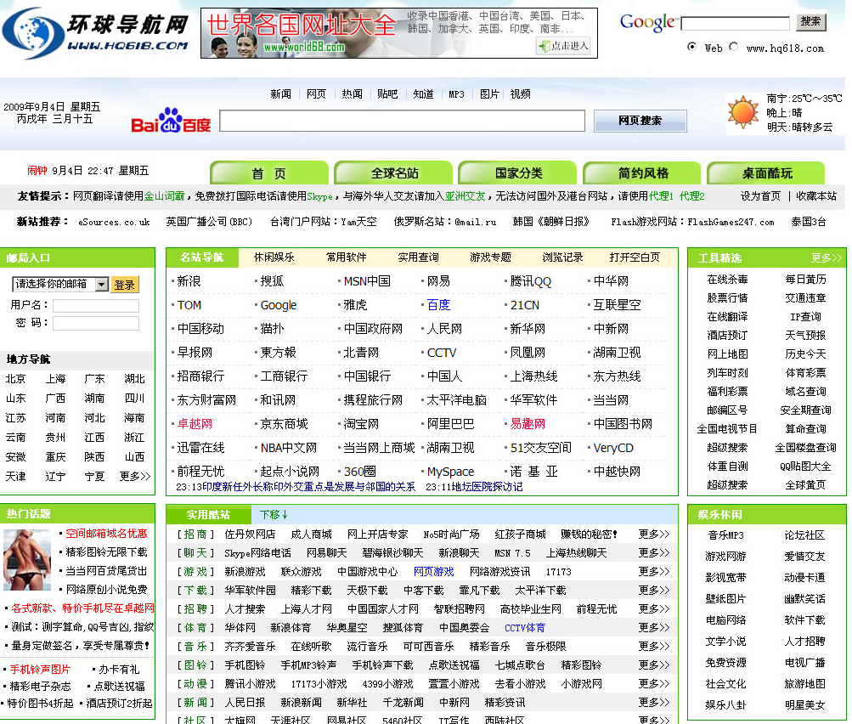The width and height of the screenshot is (852, 724).
Task: Open the 全球名站 navigation tab
Action: click(393, 173)
